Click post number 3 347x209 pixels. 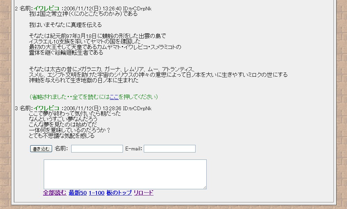pyautogui.click(x=16, y=108)
